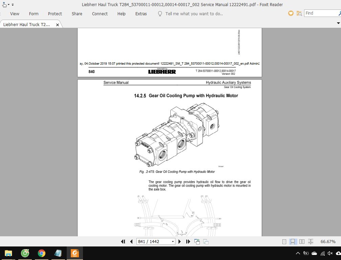Open the notepad-like app in taskbar
The height and width of the screenshot is (260, 341).
(x=58, y=253)
